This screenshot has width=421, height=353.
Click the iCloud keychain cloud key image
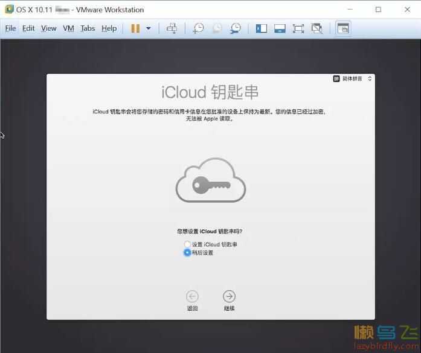coord(211,180)
